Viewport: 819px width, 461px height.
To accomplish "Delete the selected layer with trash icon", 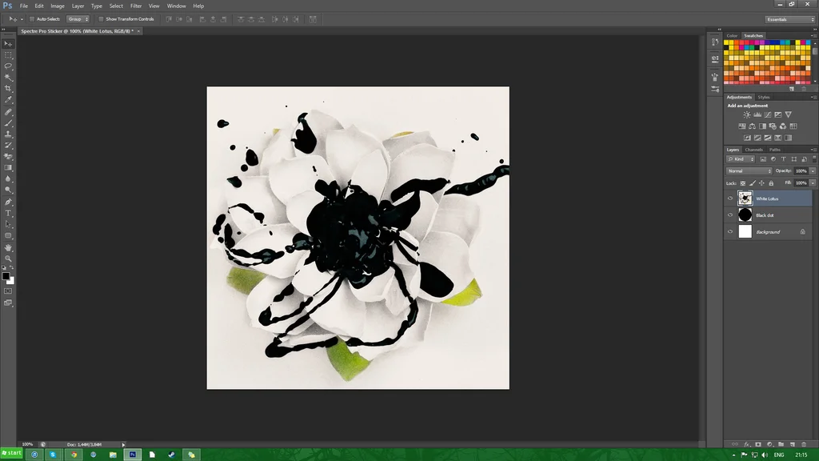I will pos(804,444).
